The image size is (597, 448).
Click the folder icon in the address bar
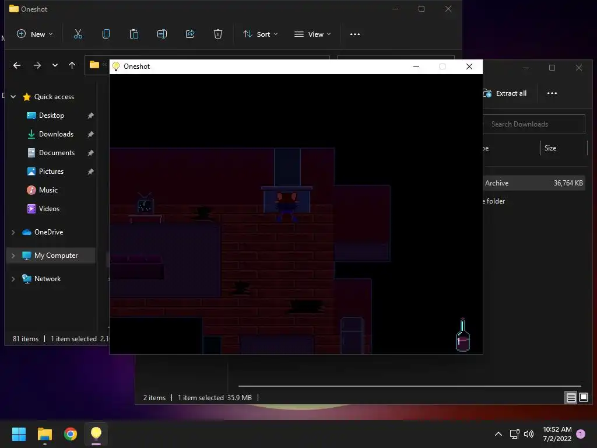click(94, 65)
